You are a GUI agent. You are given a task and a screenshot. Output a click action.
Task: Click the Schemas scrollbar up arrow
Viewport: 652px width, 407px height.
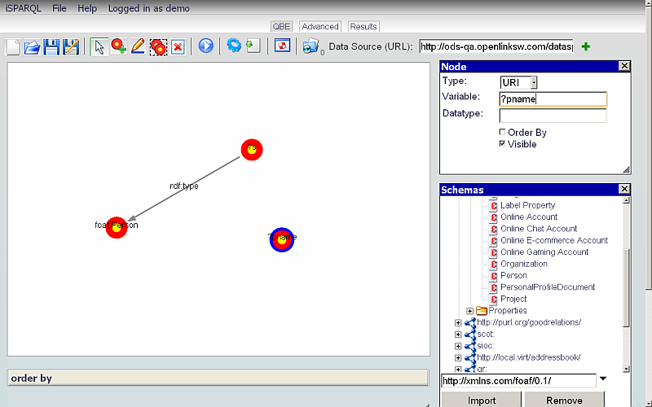pos(626,200)
